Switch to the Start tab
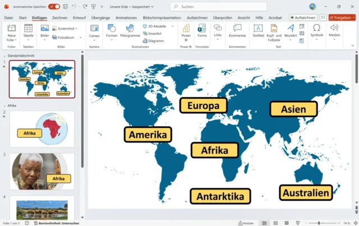 [22, 17]
